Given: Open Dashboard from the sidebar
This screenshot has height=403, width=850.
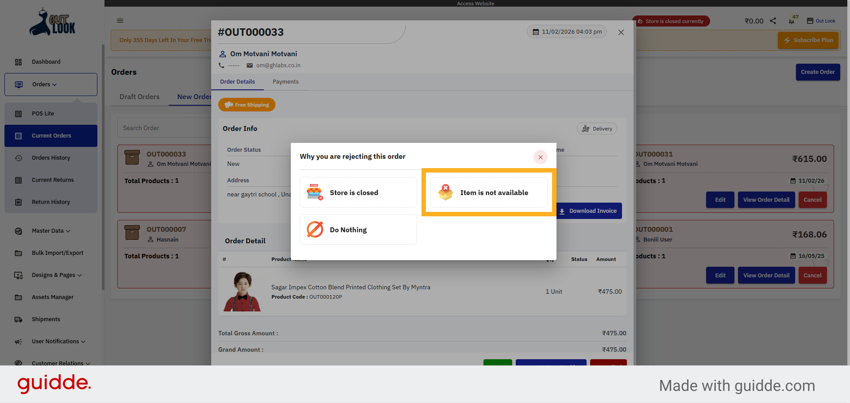Looking at the screenshot, I should pos(50,62).
